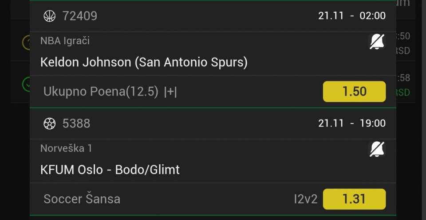Image resolution: width=426 pixels, height=220 pixels.
Task: Select the 1.31 odds button
Action: (x=354, y=199)
